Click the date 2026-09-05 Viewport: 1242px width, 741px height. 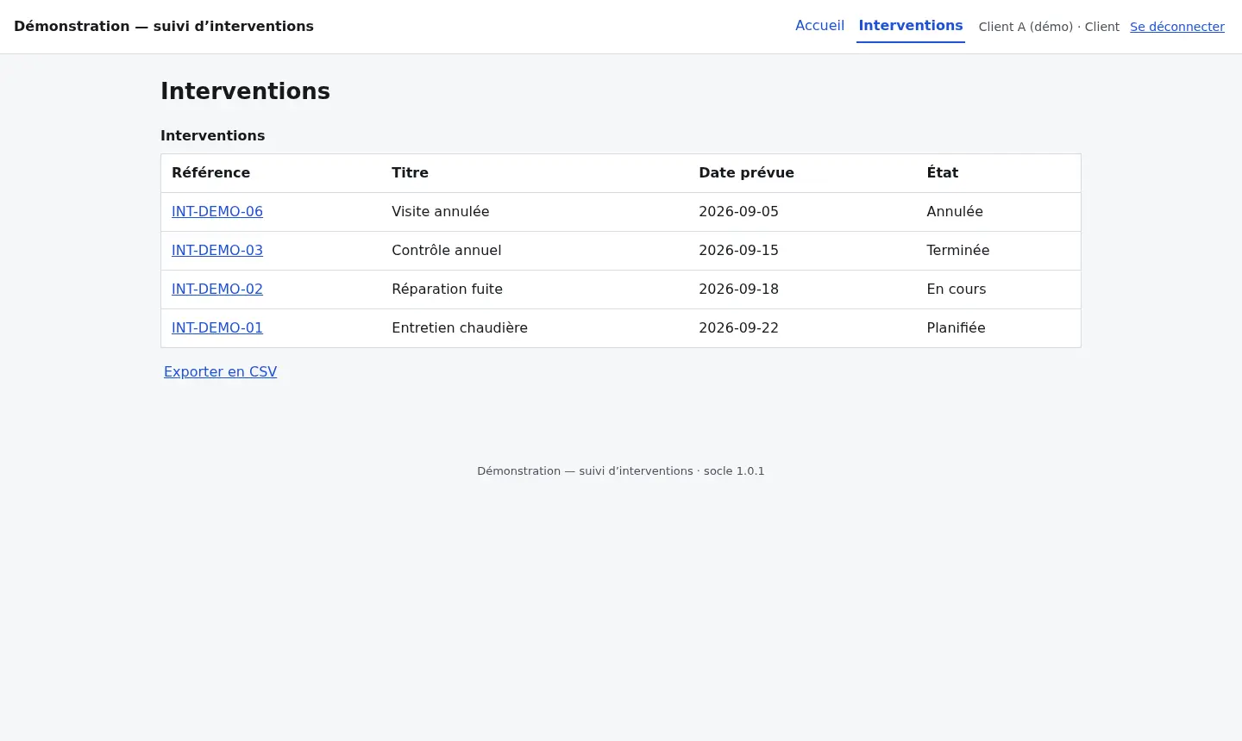tap(738, 212)
